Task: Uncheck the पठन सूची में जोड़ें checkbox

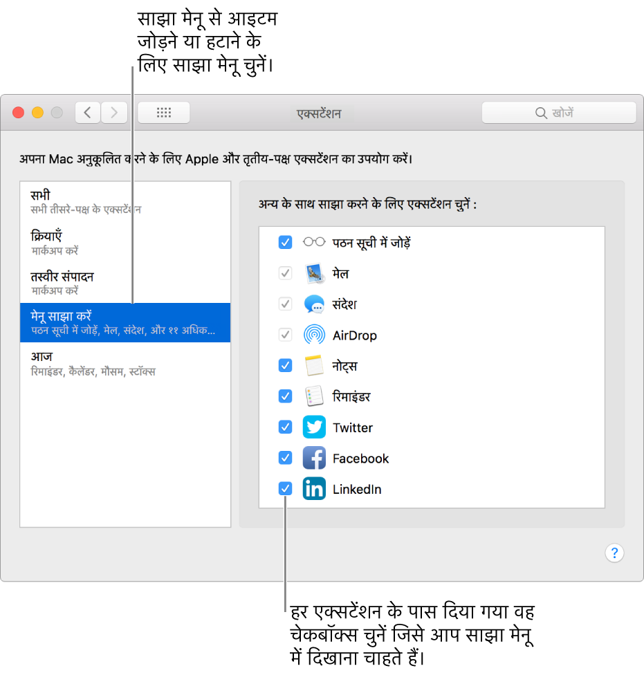Action: pos(285,242)
